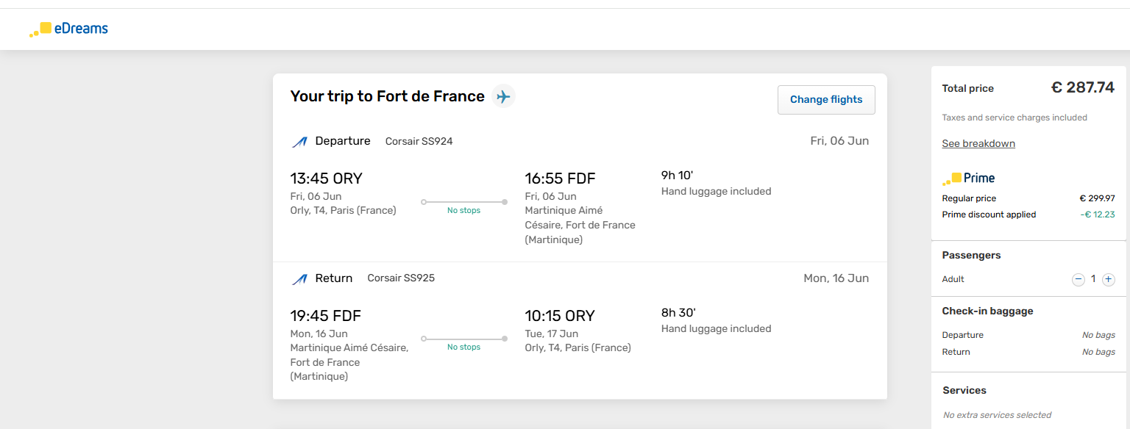Open the Change flights button
The height and width of the screenshot is (429, 1130).
826,100
